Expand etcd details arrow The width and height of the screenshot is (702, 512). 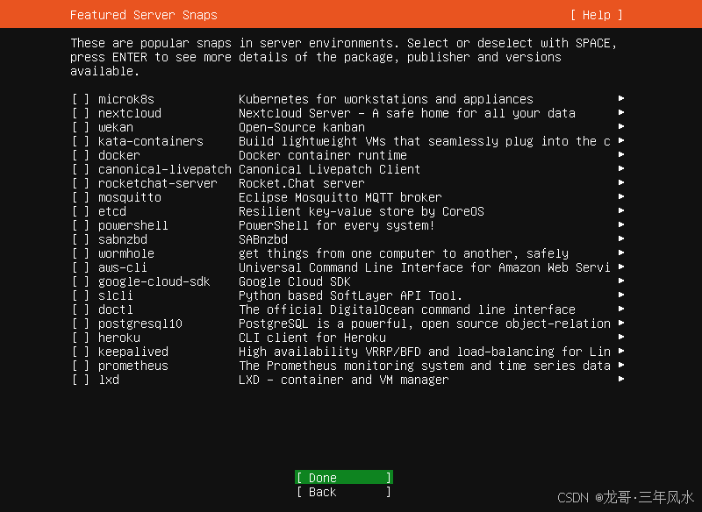click(x=621, y=210)
